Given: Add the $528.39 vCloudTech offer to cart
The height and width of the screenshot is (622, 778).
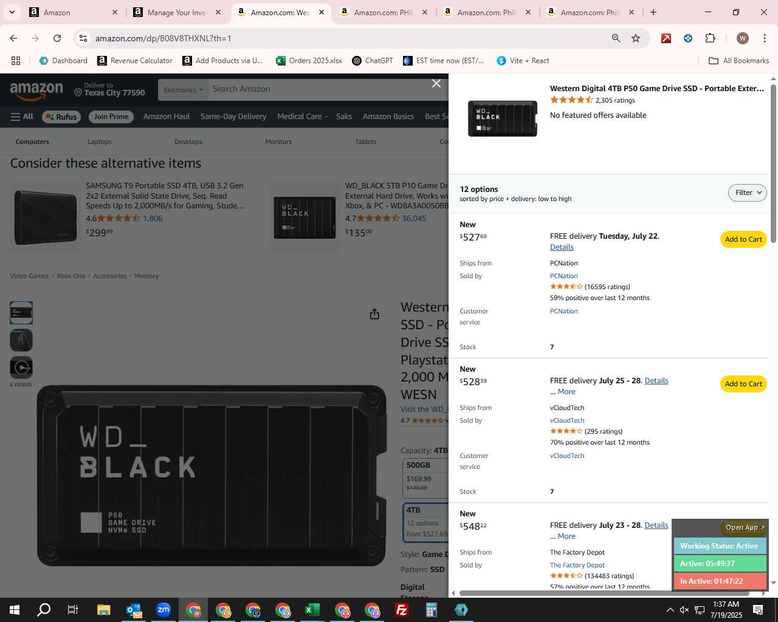Looking at the screenshot, I should tap(743, 384).
